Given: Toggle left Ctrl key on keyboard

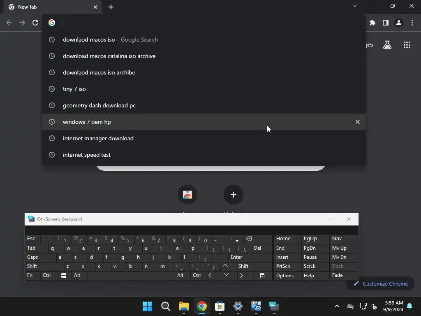Looking at the screenshot, I should [48, 275].
